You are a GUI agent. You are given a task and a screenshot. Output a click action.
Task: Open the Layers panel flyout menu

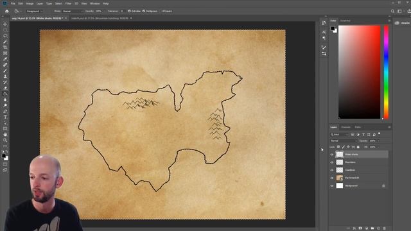pyautogui.click(x=389, y=127)
